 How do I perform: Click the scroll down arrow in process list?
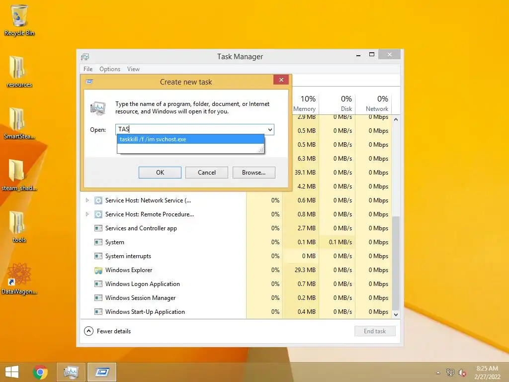coord(396,314)
